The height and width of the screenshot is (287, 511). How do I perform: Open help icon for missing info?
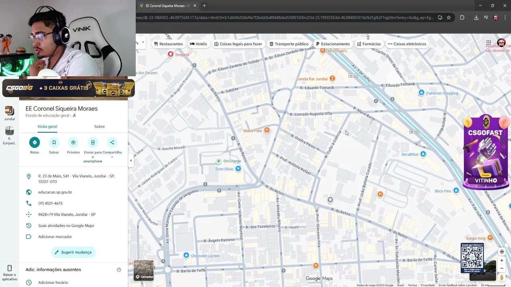coord(119,270)
